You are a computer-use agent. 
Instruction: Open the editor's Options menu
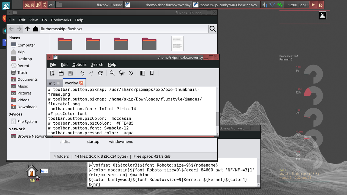point(79,64)
